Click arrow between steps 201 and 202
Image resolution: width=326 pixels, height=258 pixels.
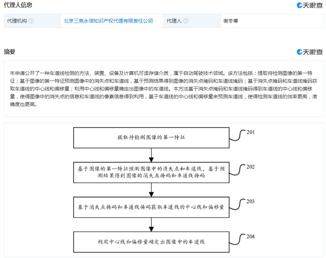pos(151,155)
